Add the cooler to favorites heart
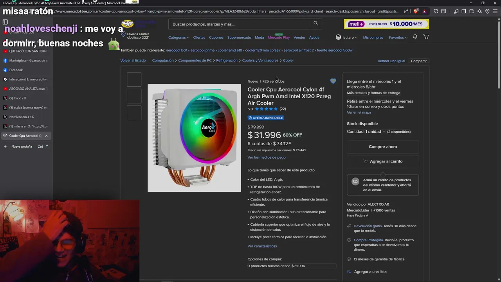Viewport: 501px width, 282px height. [333, 81]
